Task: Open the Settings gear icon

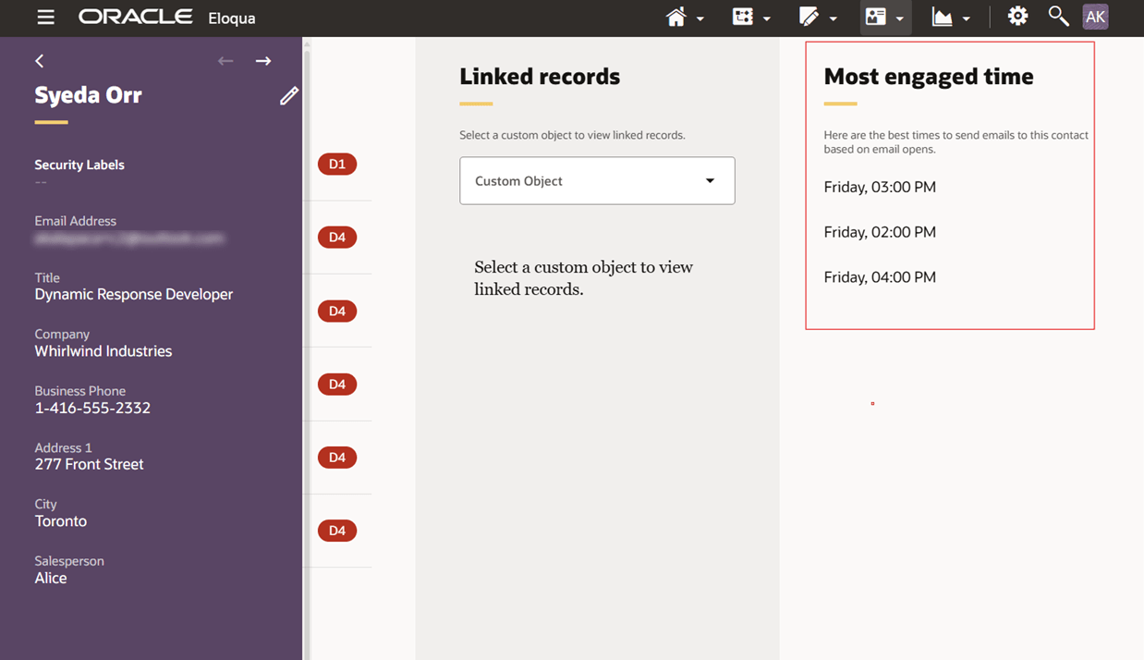Action: pos(1017,17)
